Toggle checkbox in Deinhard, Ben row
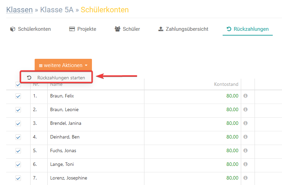The height and width of the screenshot is (185, 282). point(18,137)
